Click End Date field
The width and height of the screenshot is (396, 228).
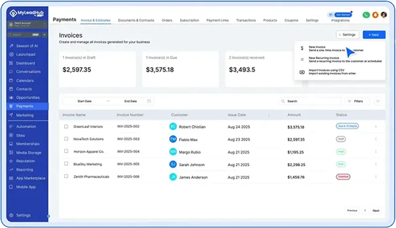[130, 101]
